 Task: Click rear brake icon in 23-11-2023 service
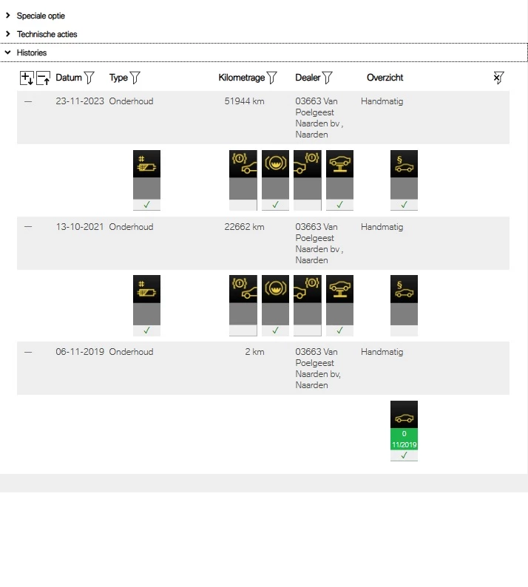[x=308, y=164]
